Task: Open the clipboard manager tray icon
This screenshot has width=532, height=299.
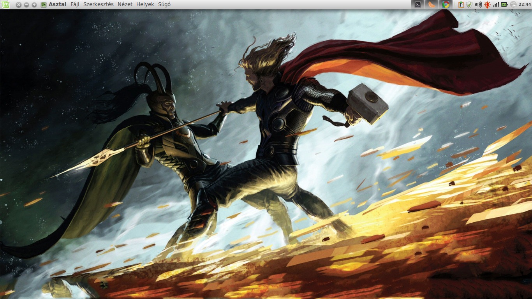Action: pyautogui.click(x=461, y=5)
